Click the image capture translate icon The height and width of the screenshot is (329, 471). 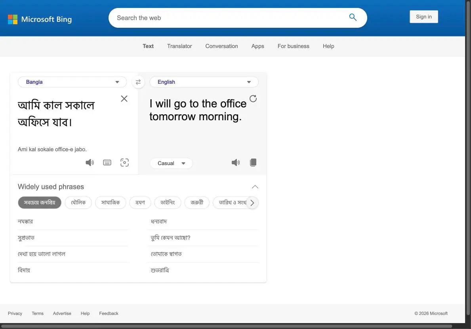point(124,163)
